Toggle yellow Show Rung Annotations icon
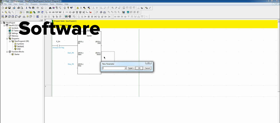The height and width of the screenshot is (123, 280). 31,12
